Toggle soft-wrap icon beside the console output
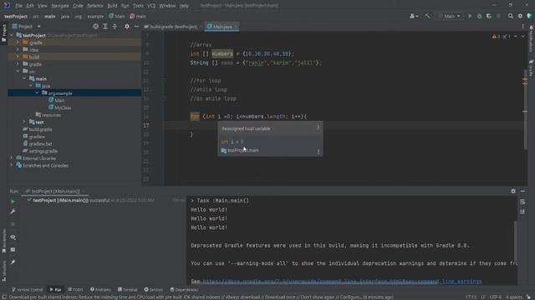Screen dimensions: 535x300 522,202
